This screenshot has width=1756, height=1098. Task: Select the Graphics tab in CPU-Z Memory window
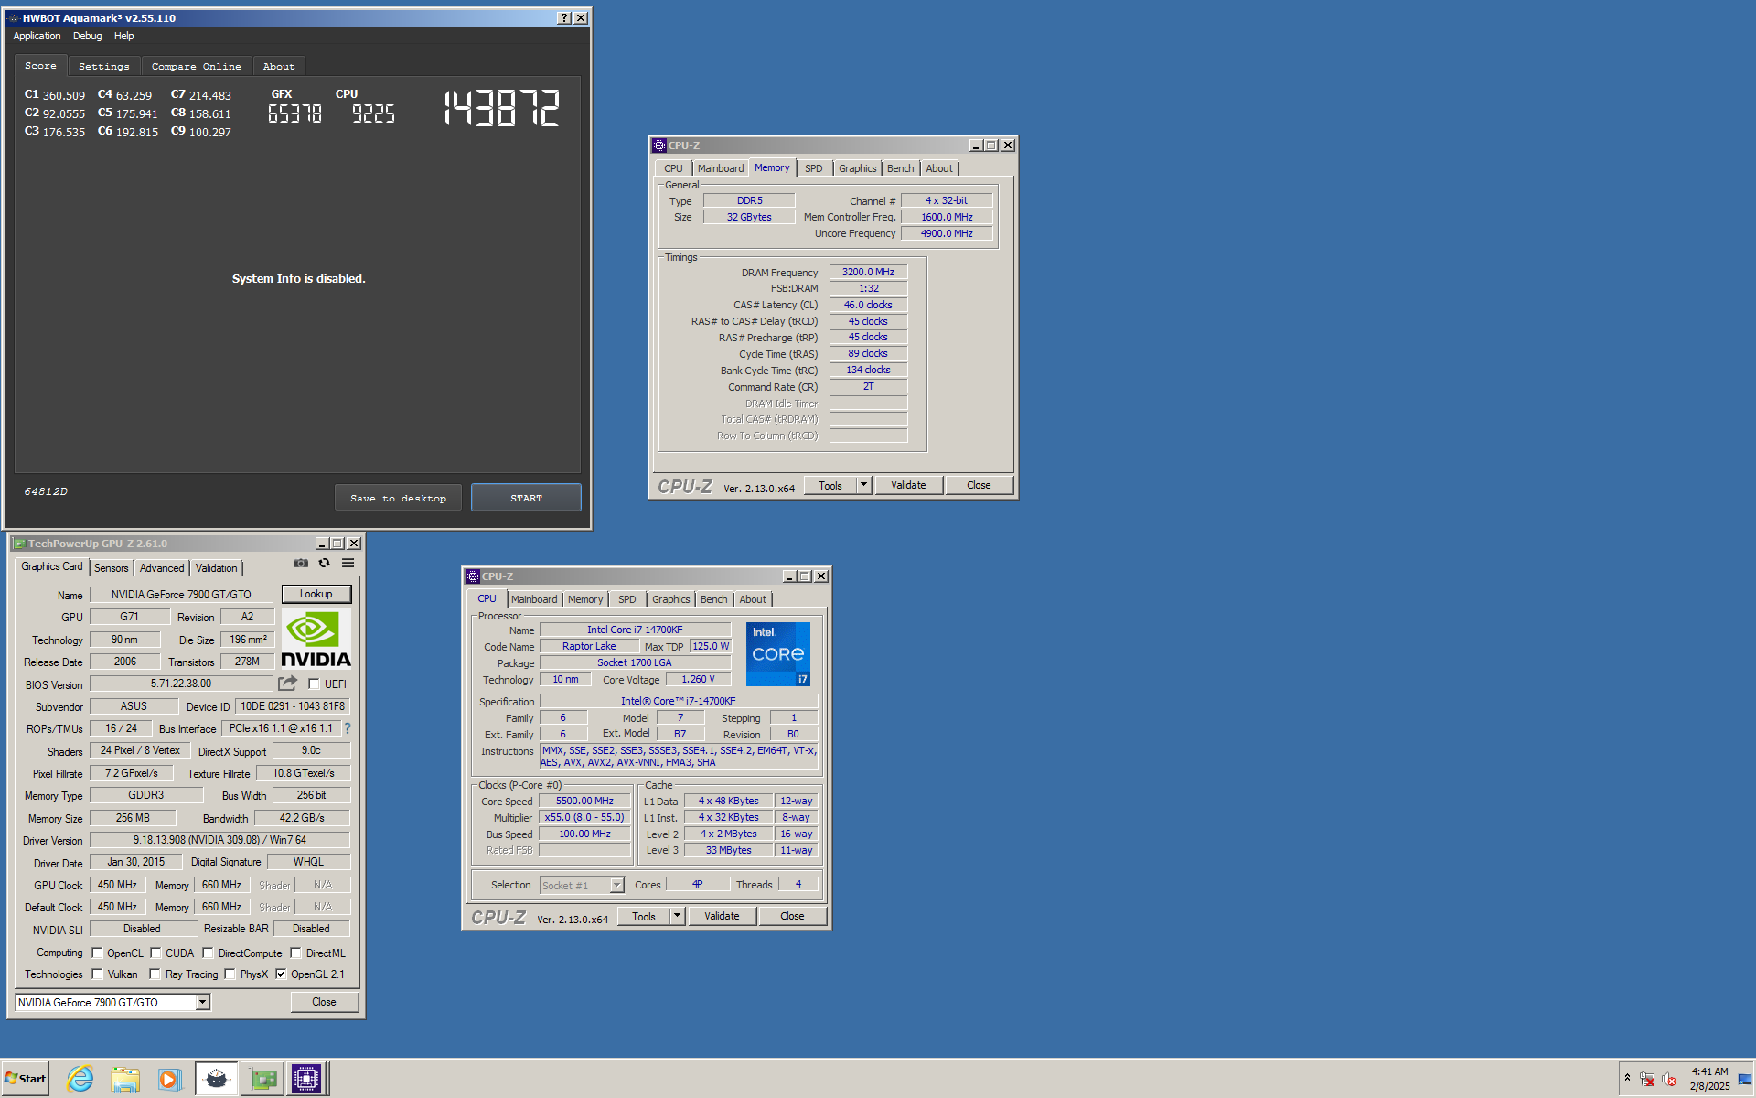point(858,168)
